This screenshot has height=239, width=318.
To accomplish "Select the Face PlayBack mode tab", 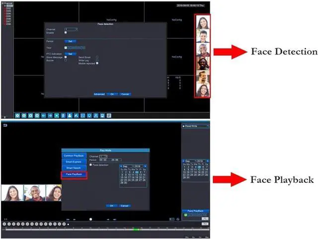I will [x=74, y=174].
